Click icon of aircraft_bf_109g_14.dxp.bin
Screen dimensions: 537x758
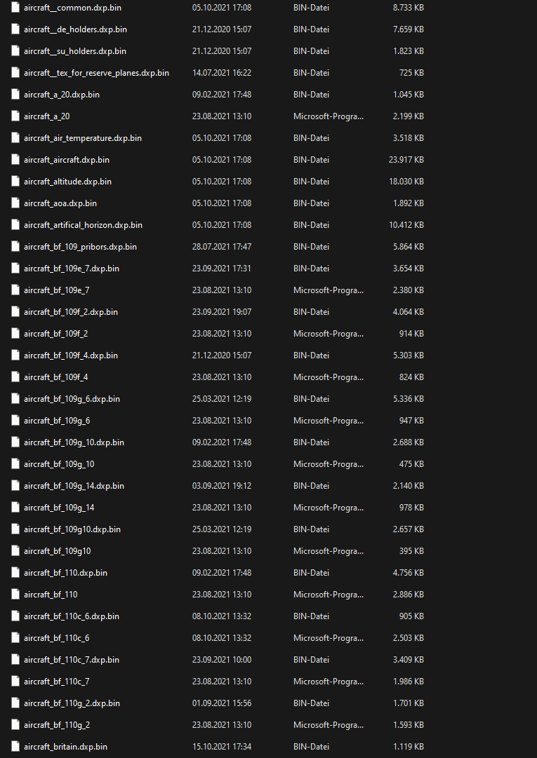(15, 485)
